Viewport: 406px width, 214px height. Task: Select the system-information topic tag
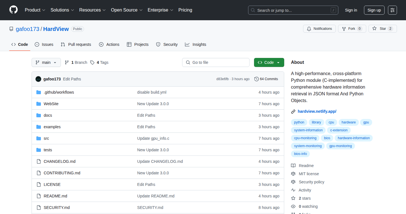pyautogui.click(x=308, y=130)
